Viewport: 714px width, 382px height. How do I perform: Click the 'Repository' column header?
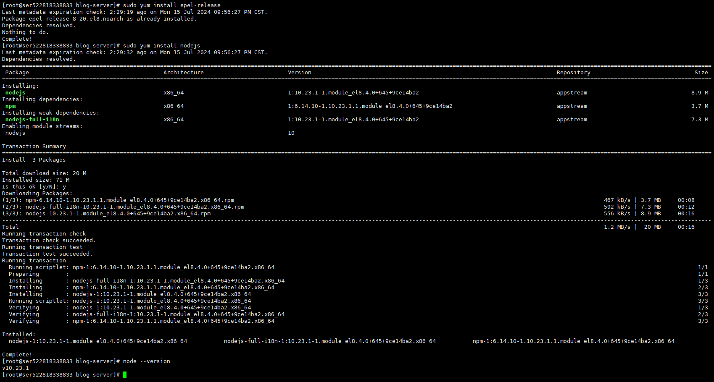tap(574, 73)
